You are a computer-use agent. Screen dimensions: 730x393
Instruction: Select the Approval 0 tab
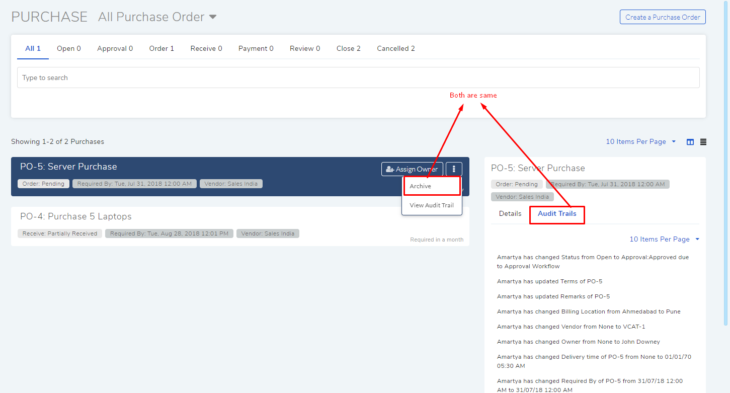pyautogui.click(x=115, y=48)
